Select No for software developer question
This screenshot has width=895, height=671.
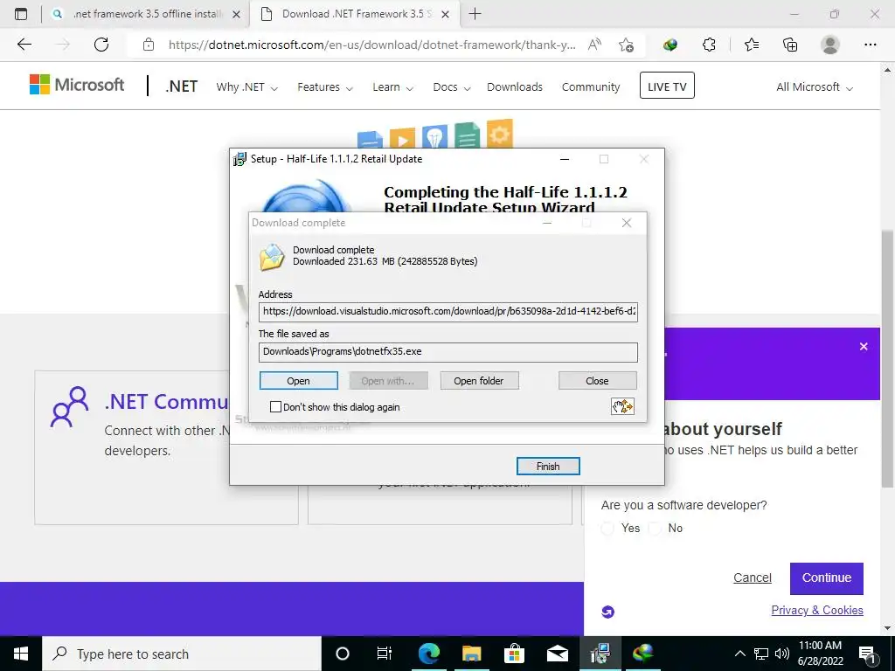pyautogui.click(x=656, y=529)
